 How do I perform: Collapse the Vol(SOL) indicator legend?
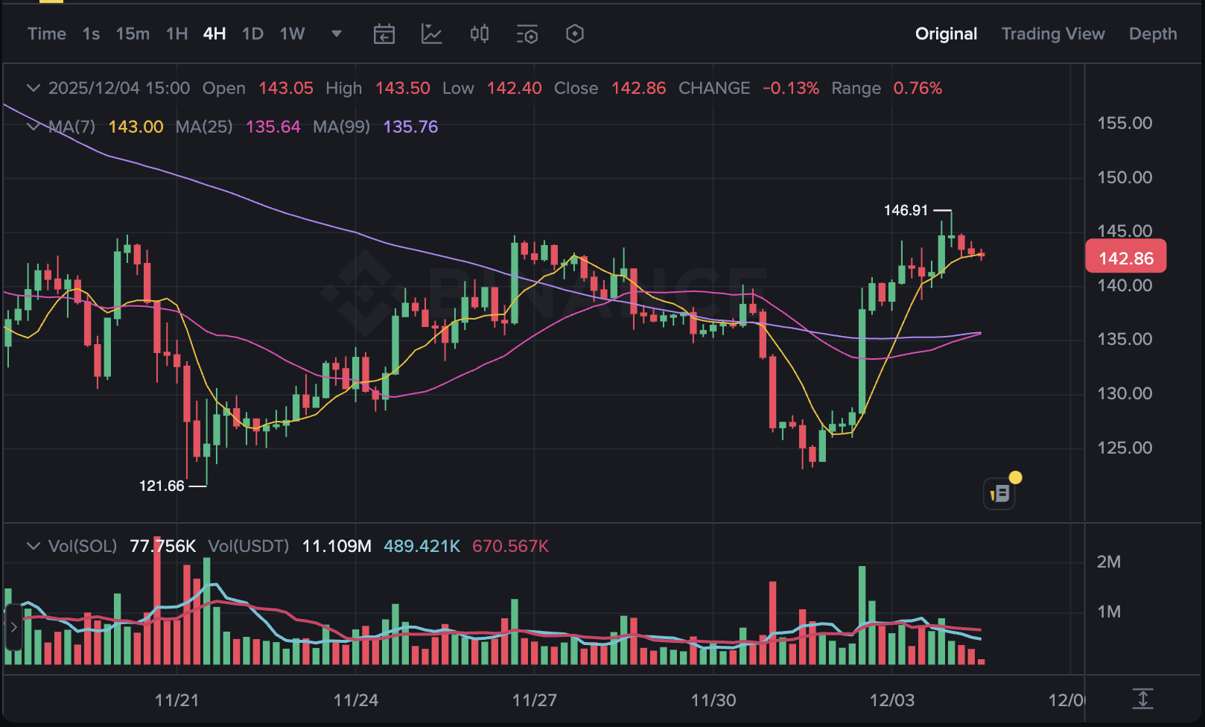pyautogui.click(x=33, y=546)
